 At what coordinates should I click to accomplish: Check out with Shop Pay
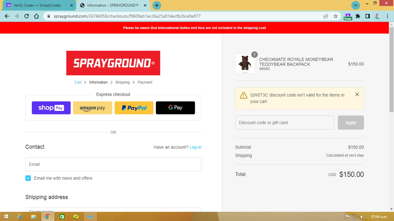click(51, 108)
